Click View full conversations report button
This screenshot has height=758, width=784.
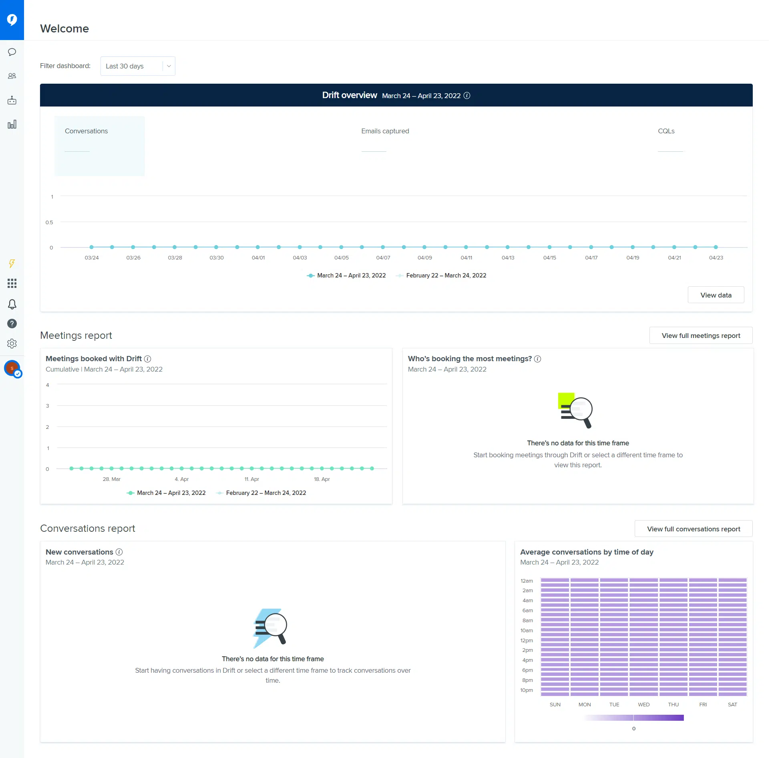pos(694,529)
